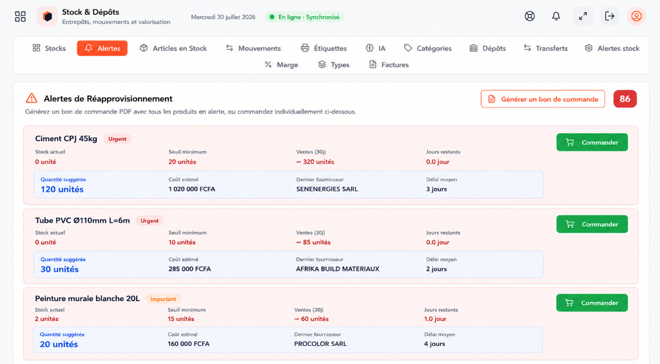Open the Factures tab
The image size is (660, 364).
(389, 65)
